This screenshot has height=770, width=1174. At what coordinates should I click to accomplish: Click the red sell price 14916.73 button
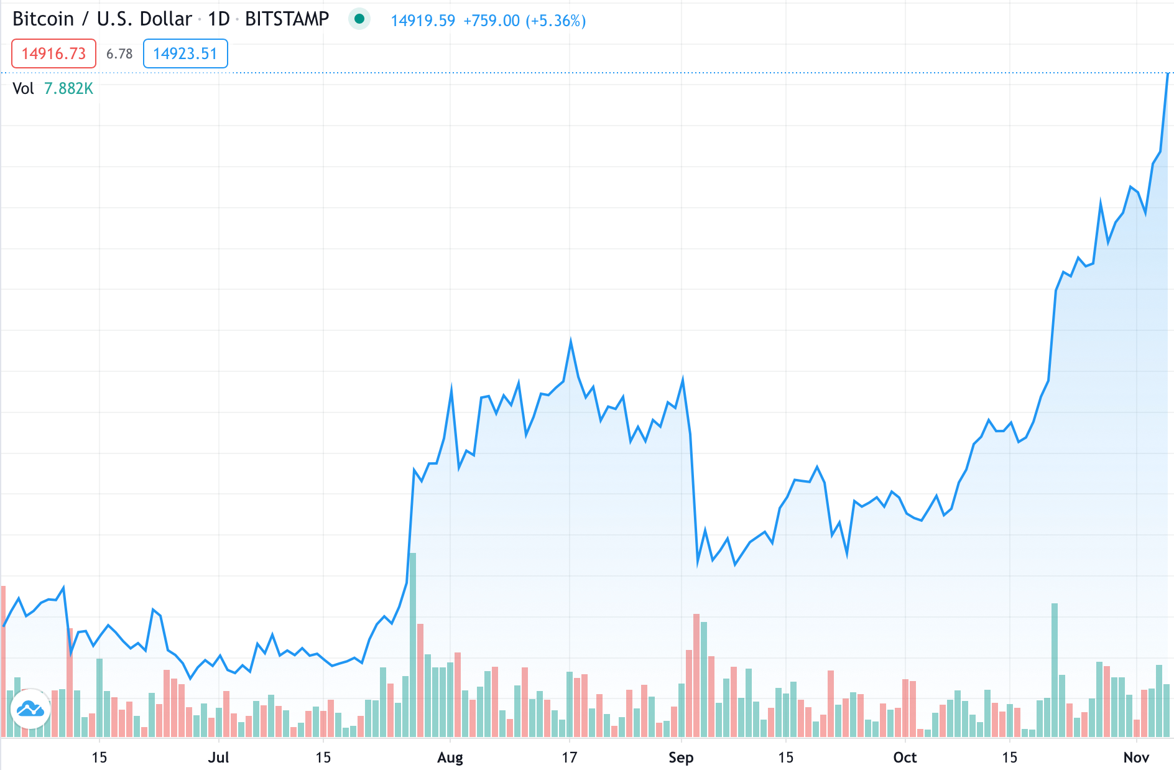(x=53, y=53)
